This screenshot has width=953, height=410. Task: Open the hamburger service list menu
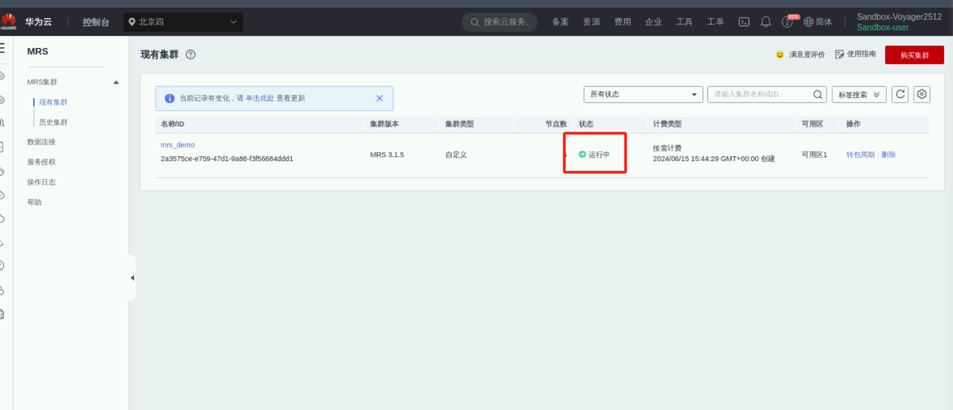point(3,48)
